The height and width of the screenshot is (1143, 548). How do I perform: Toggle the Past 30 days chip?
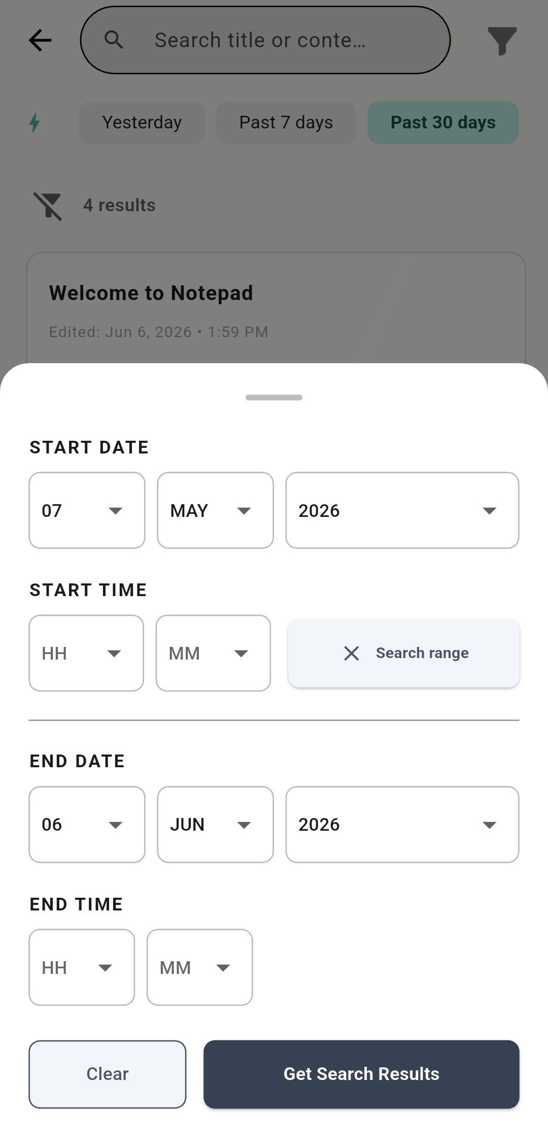[x=443, y=122]
